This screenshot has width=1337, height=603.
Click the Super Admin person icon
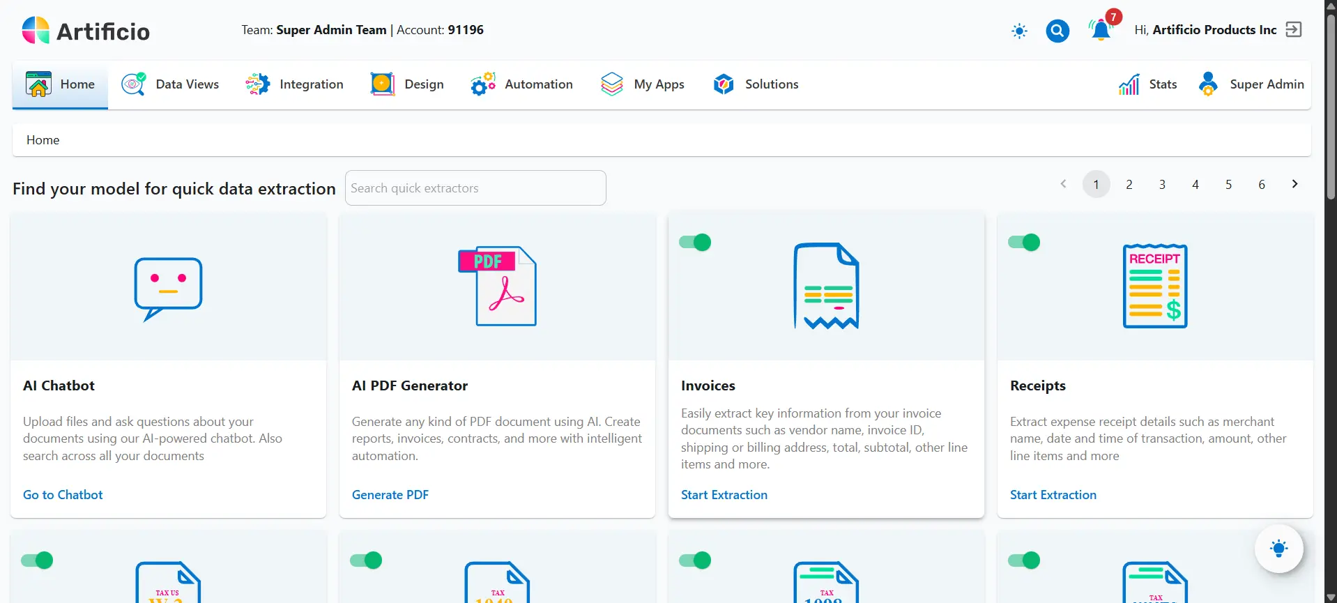click(1208, 84)
